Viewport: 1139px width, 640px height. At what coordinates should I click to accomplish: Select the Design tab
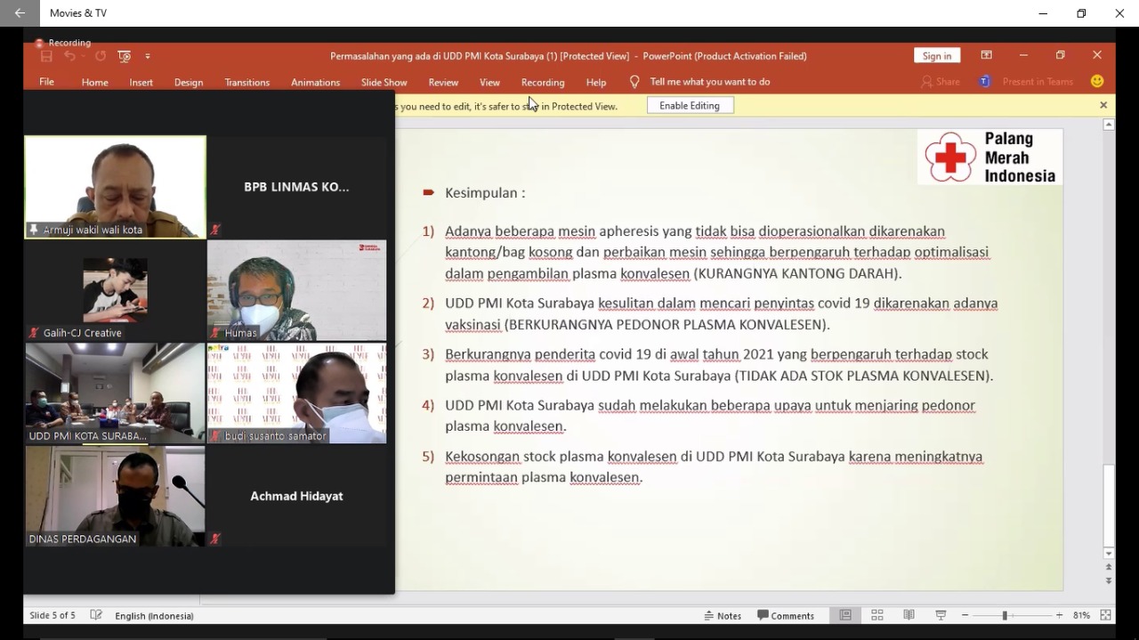(188, 82)
